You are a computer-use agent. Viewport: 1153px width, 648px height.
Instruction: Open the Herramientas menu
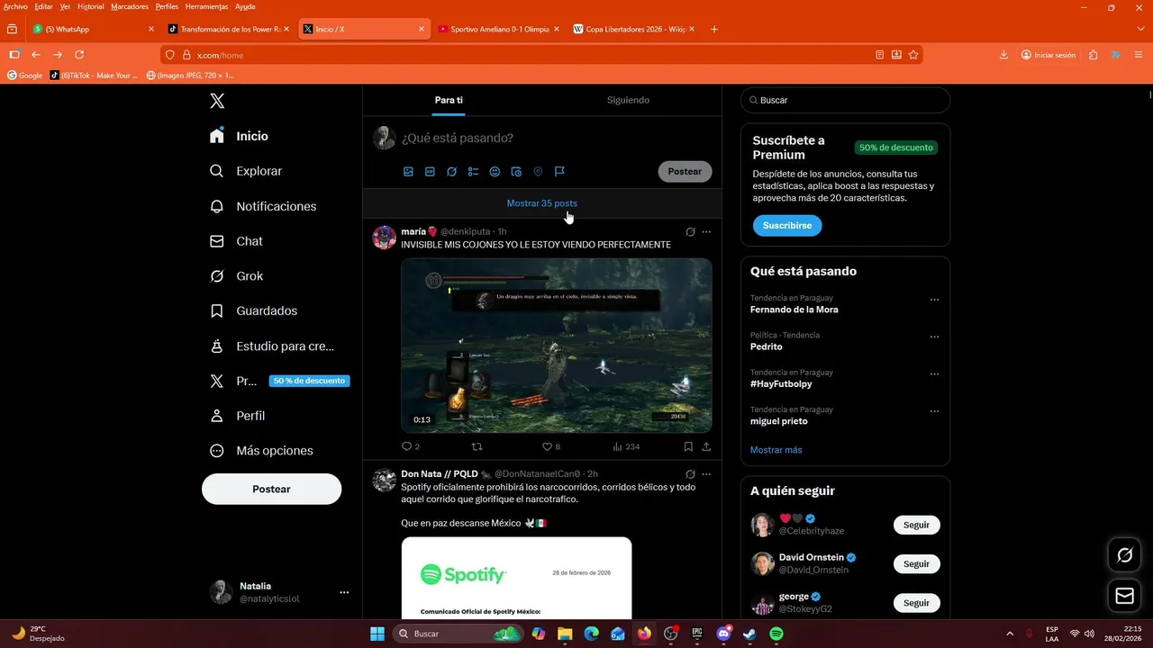pos(206,6)
